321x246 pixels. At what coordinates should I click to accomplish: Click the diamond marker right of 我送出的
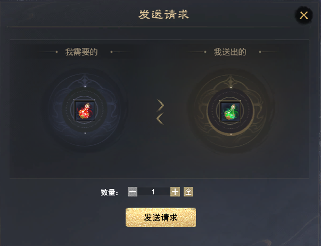pyautogui.click(x=260, y=52)
